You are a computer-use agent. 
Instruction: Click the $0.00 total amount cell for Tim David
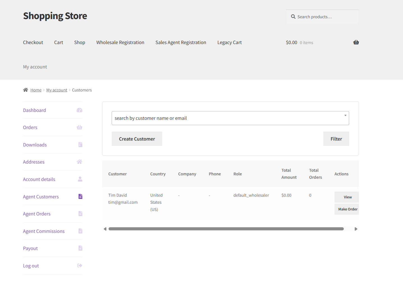coord(287,195)
